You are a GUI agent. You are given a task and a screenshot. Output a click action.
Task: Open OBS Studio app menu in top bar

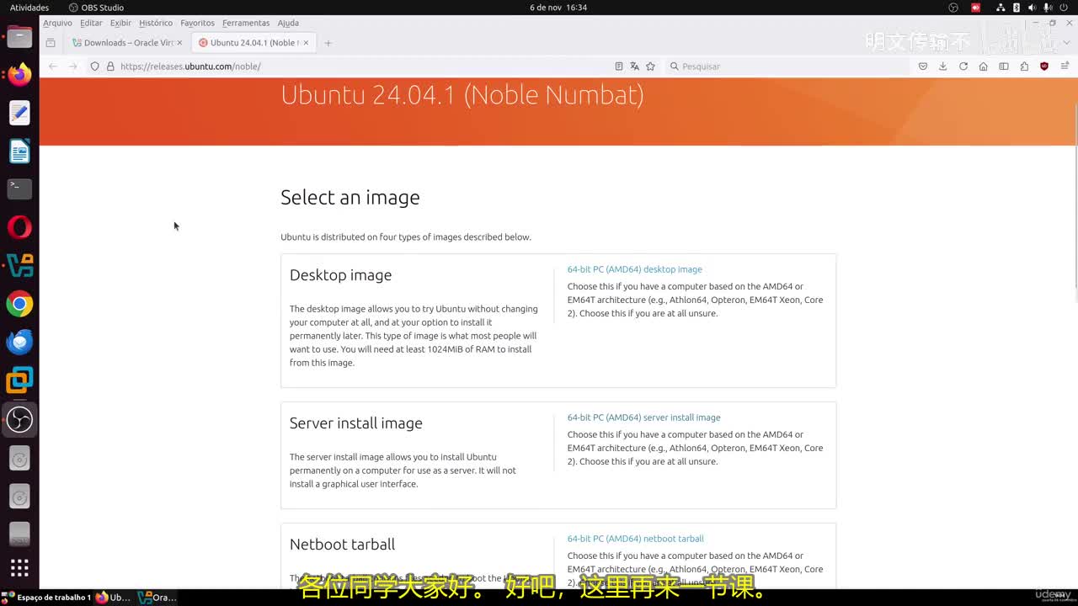click(96, 8)
